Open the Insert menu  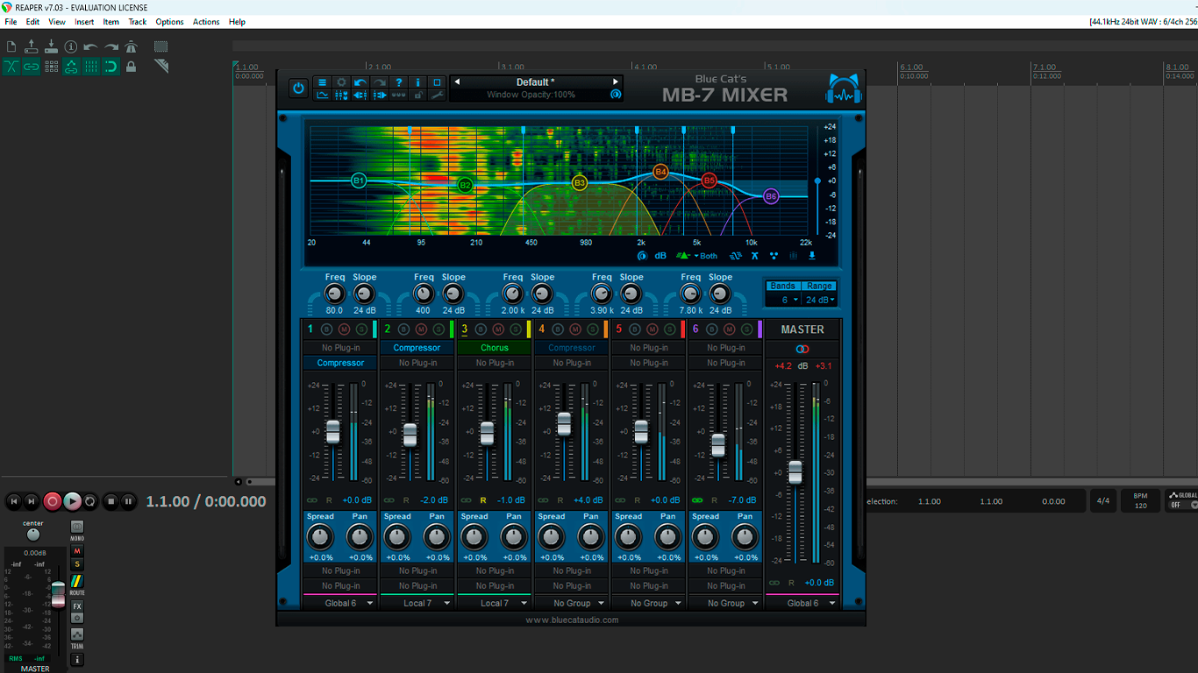[x=84, y=22]
